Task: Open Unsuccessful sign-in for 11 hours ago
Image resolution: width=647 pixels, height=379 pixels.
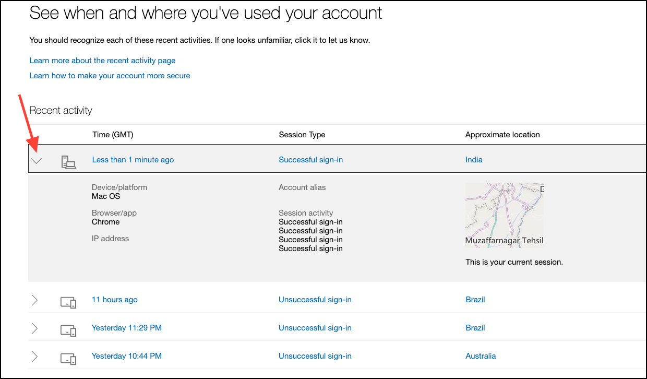Action: (315, 300)
